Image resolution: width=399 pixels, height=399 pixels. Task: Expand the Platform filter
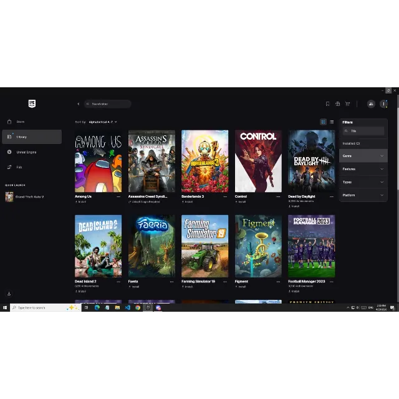point(363,195)
